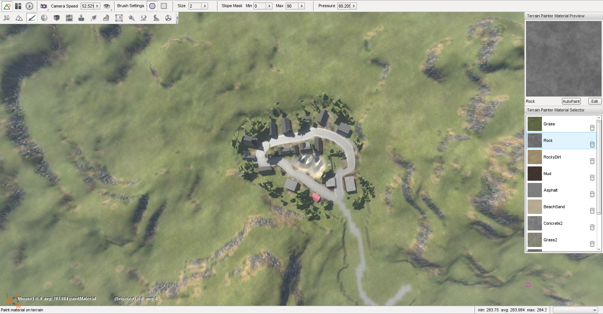Click the 'Paint material on terrain' status text
Viewport: 603px width, 314px height.
tap(22, 310)
